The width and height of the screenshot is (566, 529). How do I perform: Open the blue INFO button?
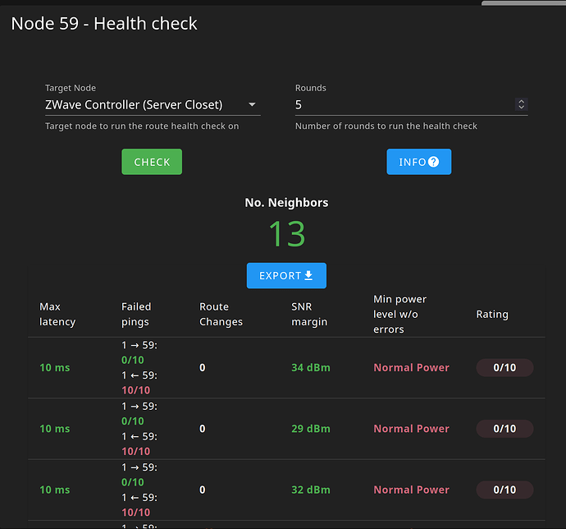418,162
